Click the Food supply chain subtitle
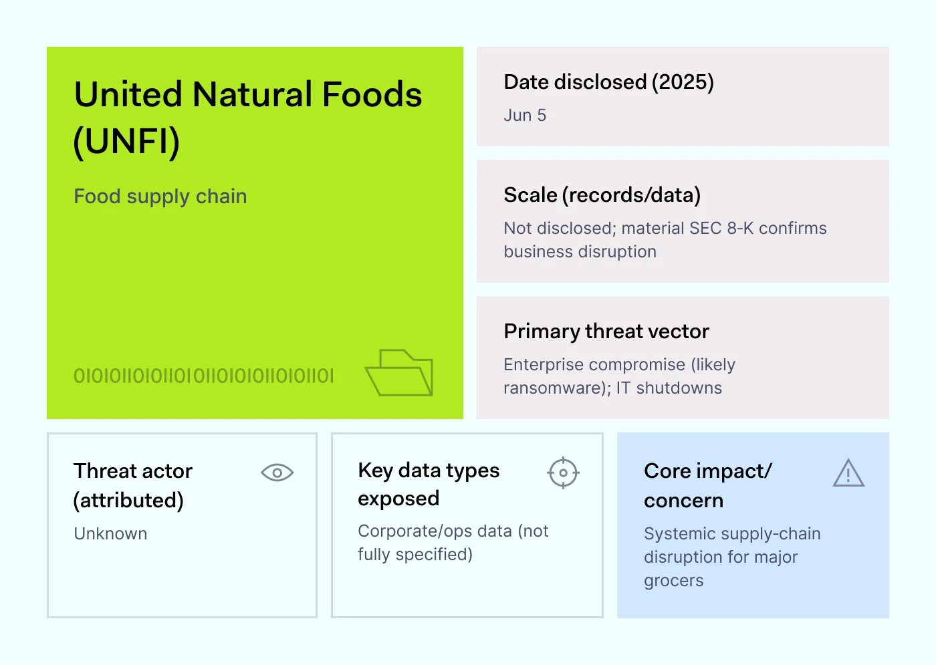936x665 pixels. (x=160, y=196)
